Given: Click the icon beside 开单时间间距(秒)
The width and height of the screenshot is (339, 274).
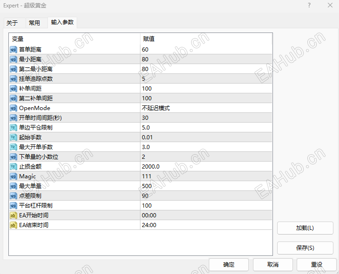Looking at the screenshot, I should coord(13,118).
